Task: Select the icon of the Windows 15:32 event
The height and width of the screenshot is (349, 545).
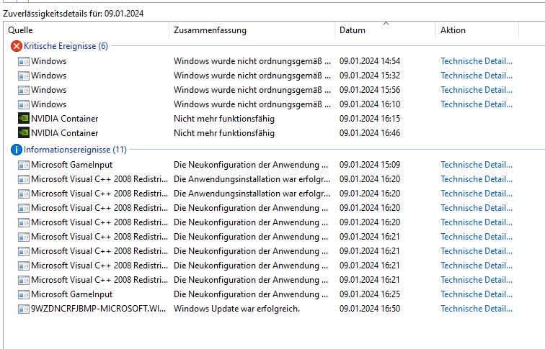Action: click(x=24, y=76)
